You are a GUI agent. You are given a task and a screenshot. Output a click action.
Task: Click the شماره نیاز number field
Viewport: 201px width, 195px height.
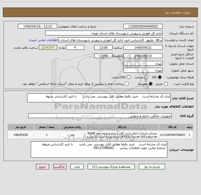pyautogui.click(x=143, y=26)
